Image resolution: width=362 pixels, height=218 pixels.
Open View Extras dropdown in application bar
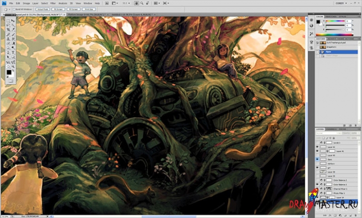click(114, 3)
